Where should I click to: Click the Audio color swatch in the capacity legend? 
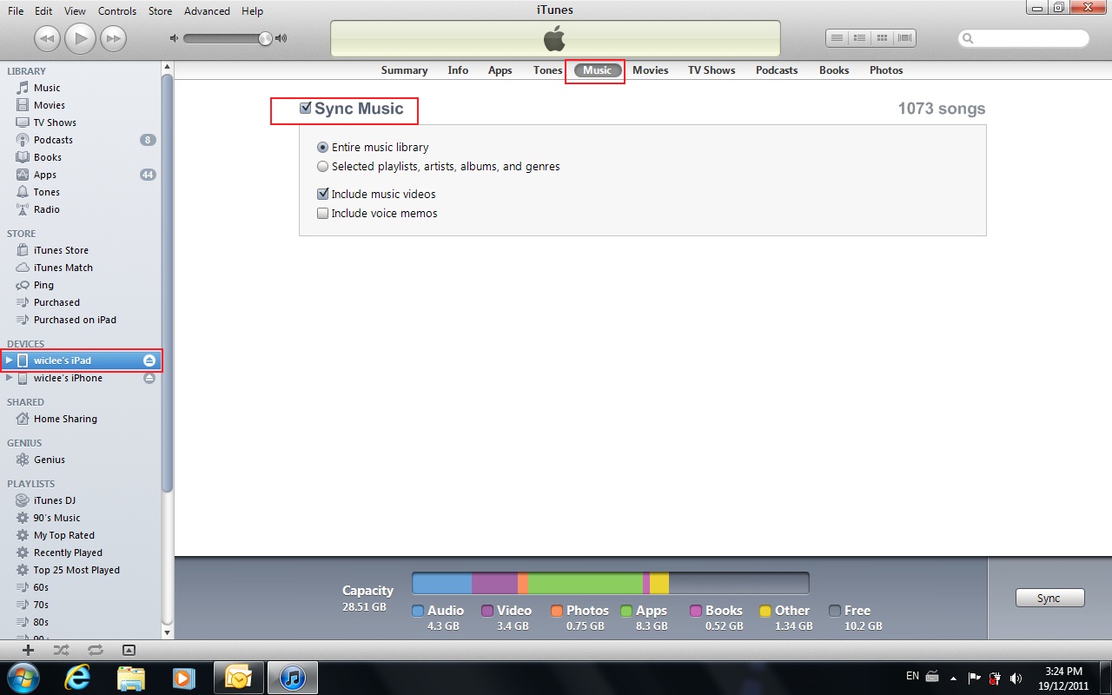418,611
